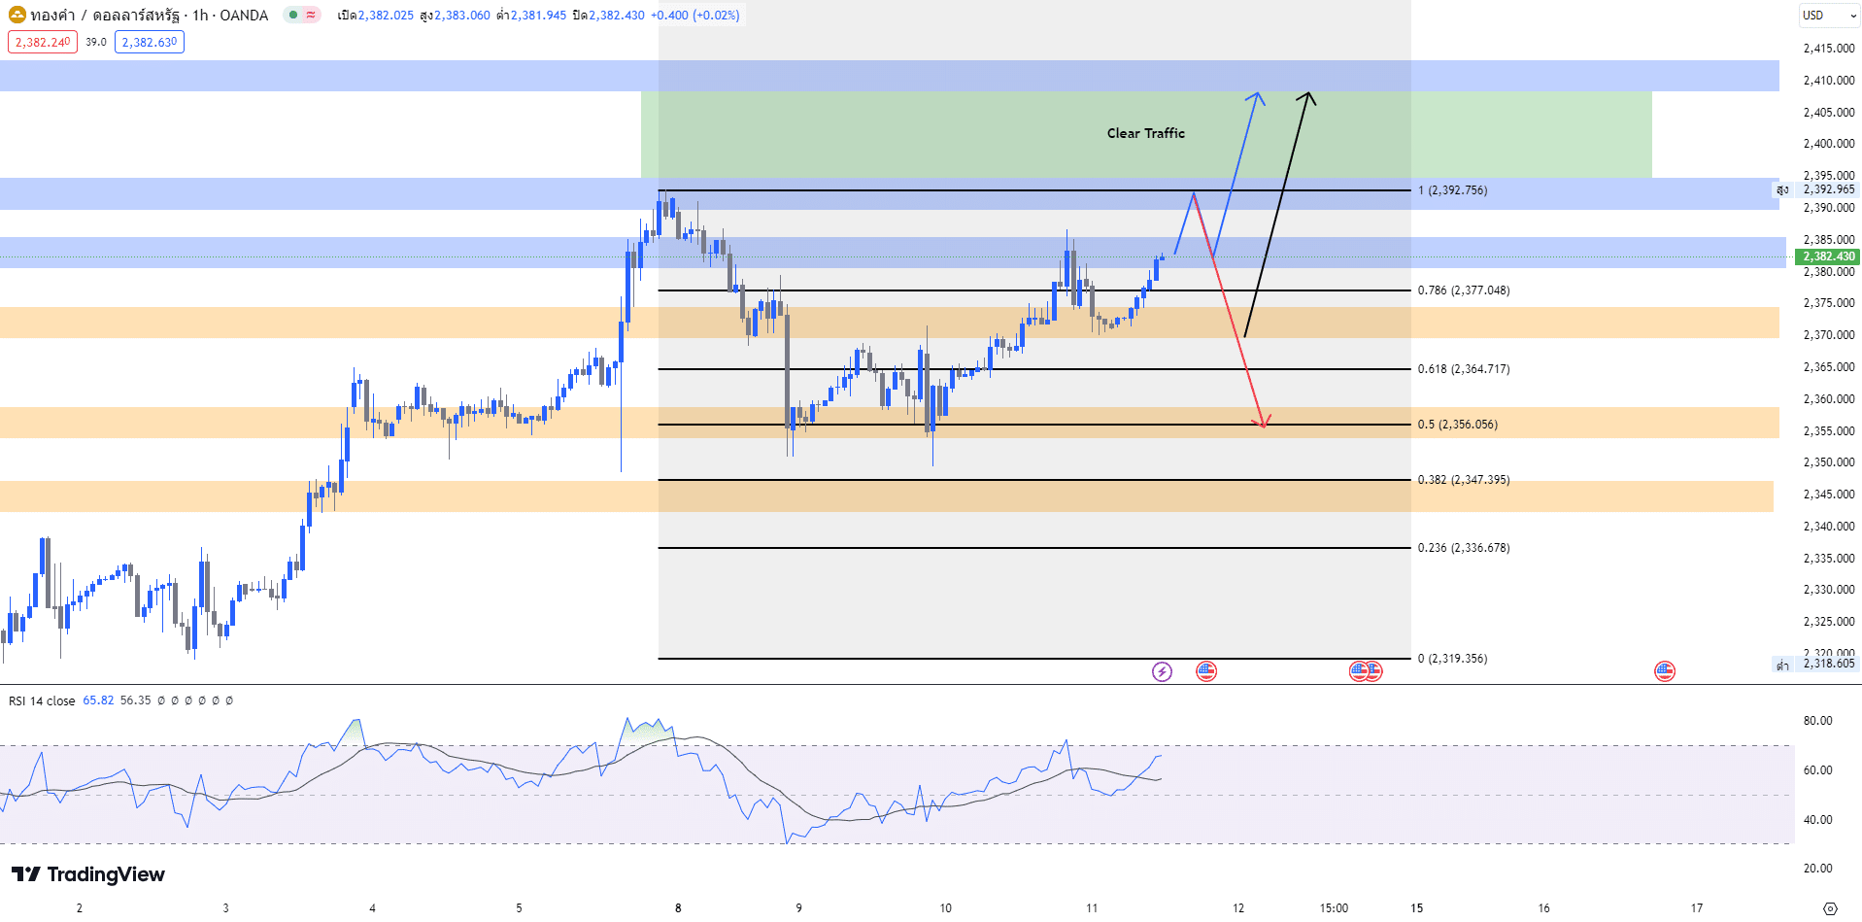Click the bold date label 8 on time axis
Viewport: 1862px width, 922px height.
pyautogui.click(x=678, y=908)
